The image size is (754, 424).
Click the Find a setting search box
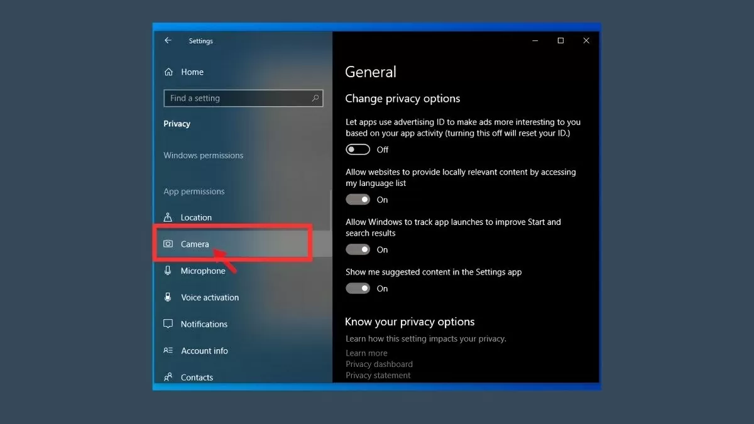point(238,99)
